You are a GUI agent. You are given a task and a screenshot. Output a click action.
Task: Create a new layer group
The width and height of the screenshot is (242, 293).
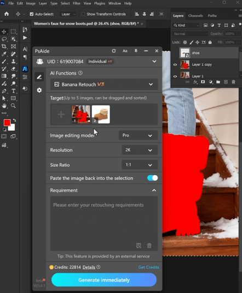click(x=218, y=82)
